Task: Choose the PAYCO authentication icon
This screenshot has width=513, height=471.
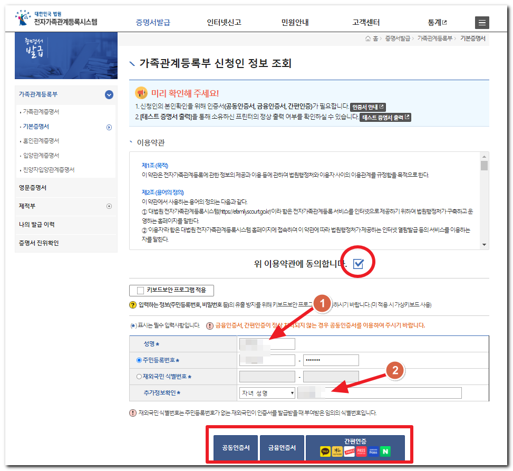Action: pyautogui.click(x=349, y=451)
